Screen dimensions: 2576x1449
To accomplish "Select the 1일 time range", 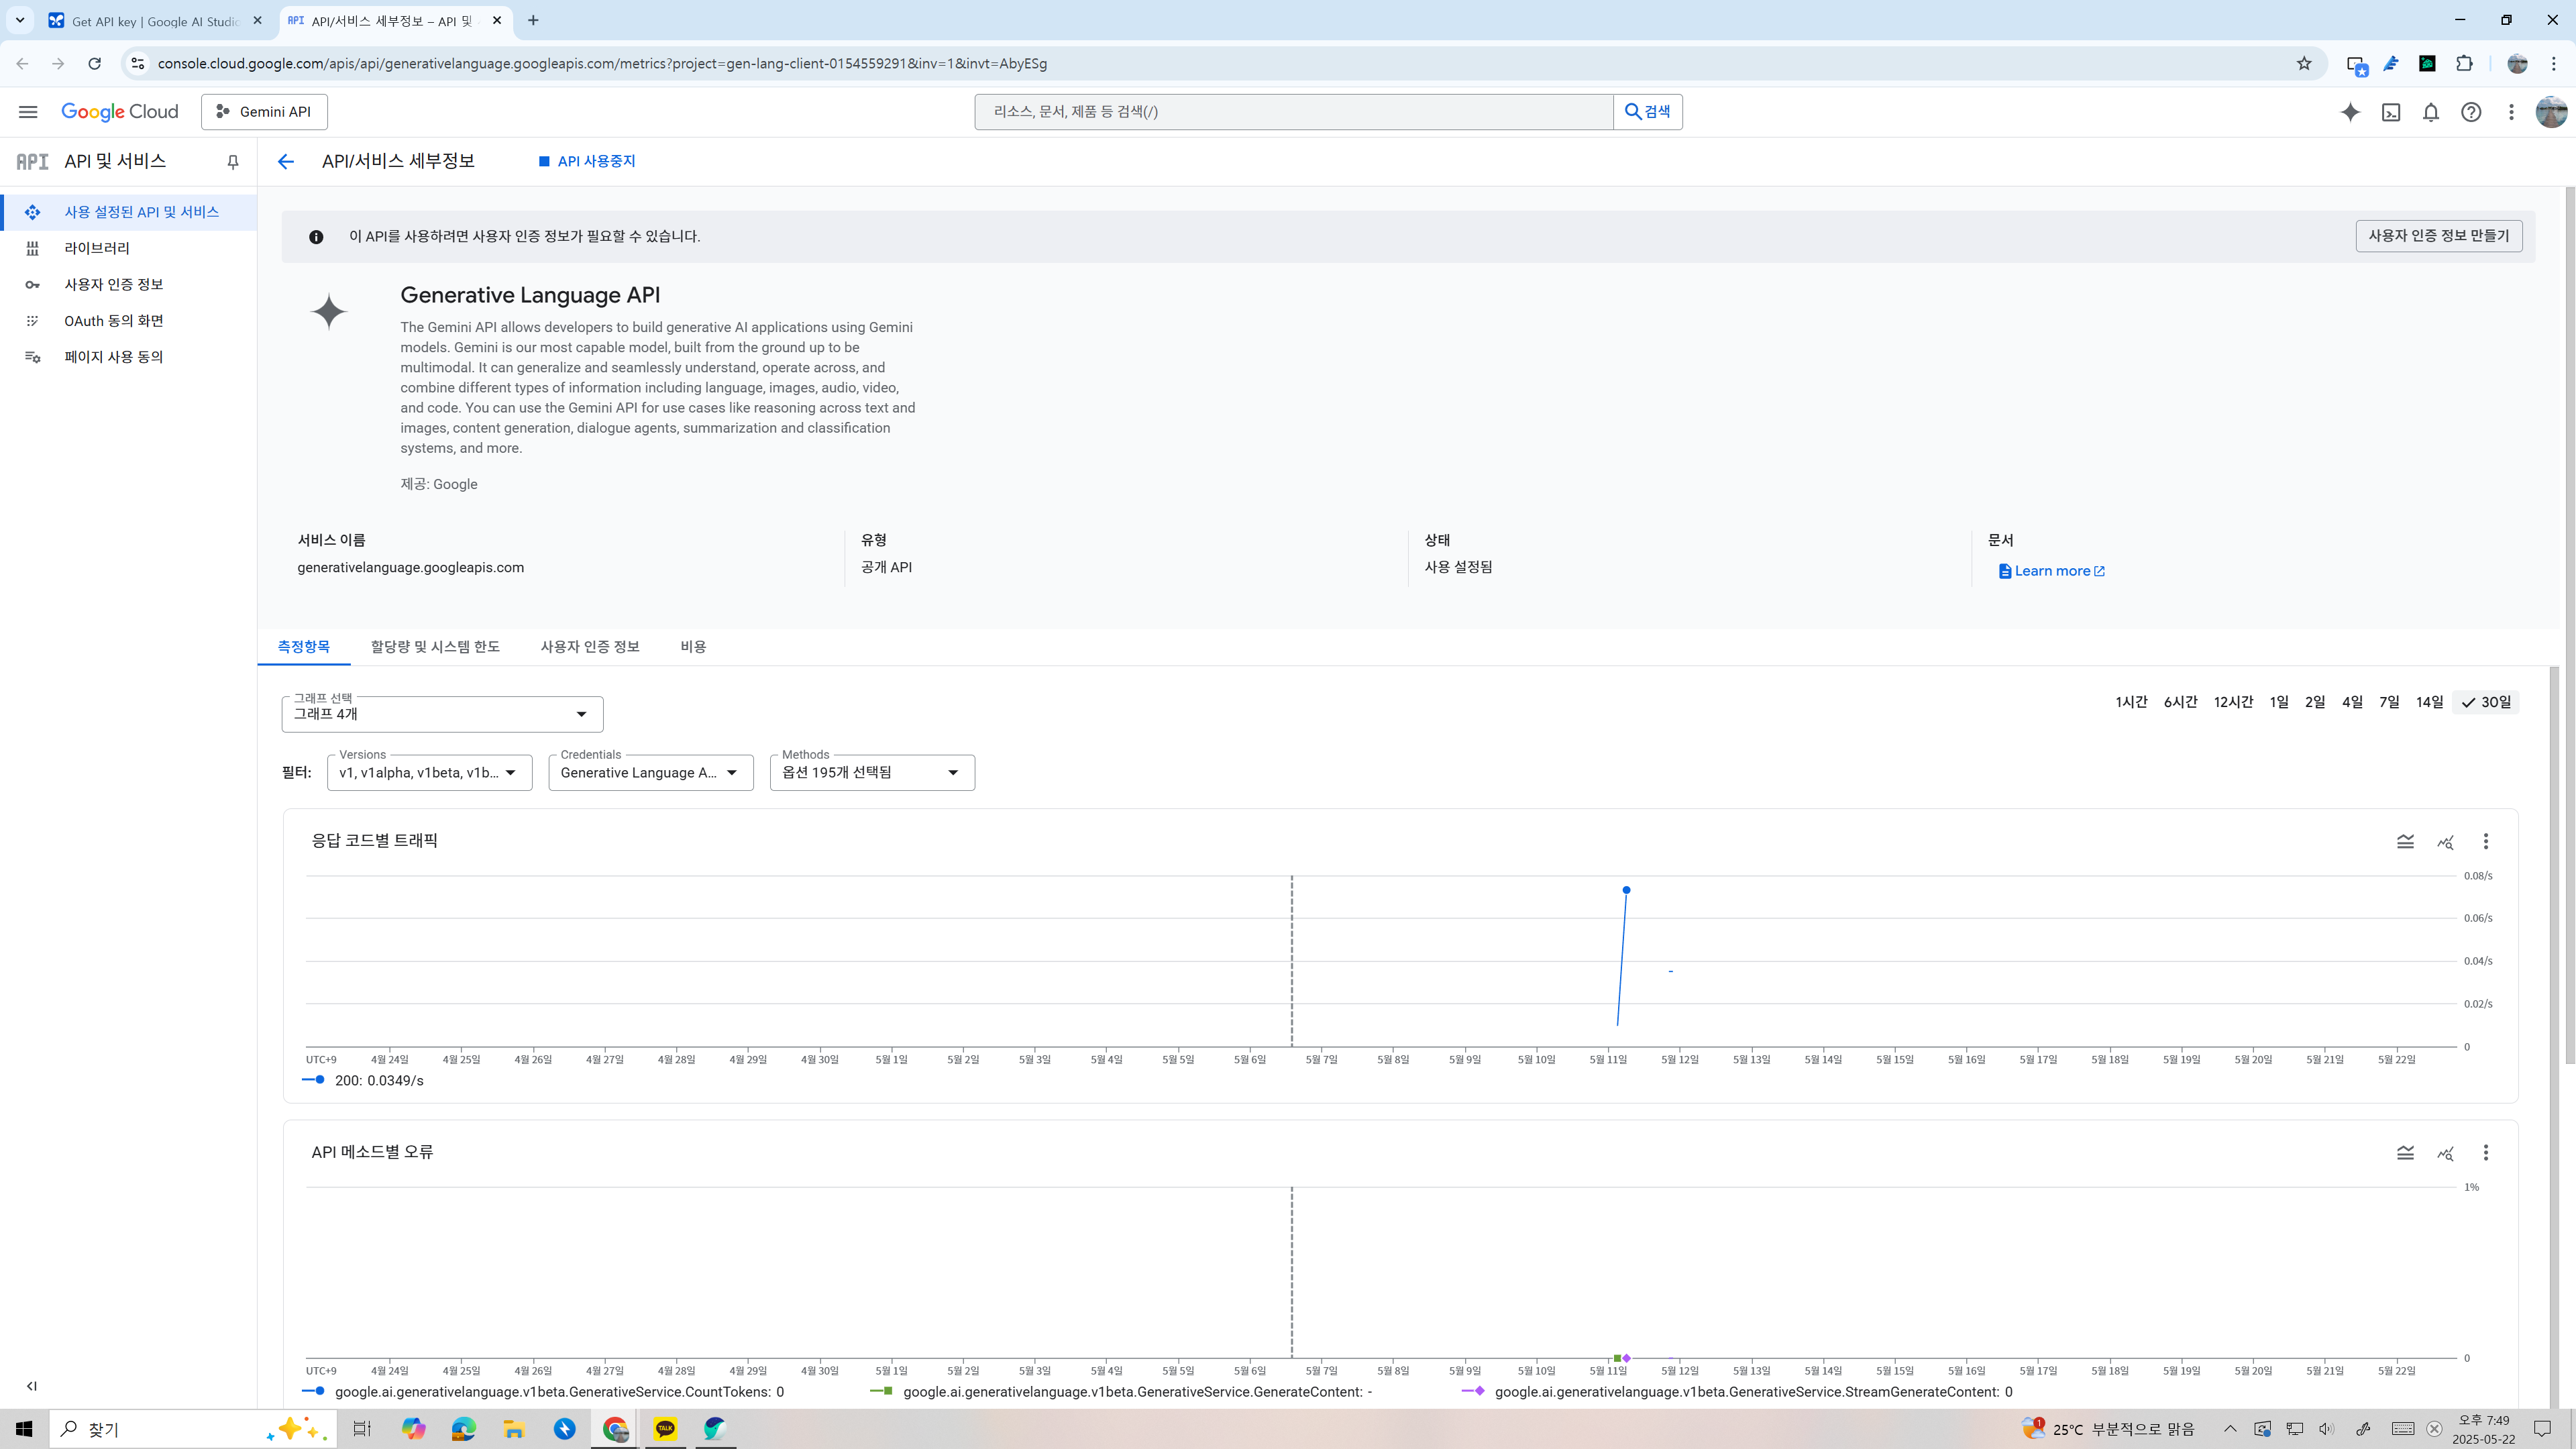I will pyautogui.click(x=2279, y=702).
